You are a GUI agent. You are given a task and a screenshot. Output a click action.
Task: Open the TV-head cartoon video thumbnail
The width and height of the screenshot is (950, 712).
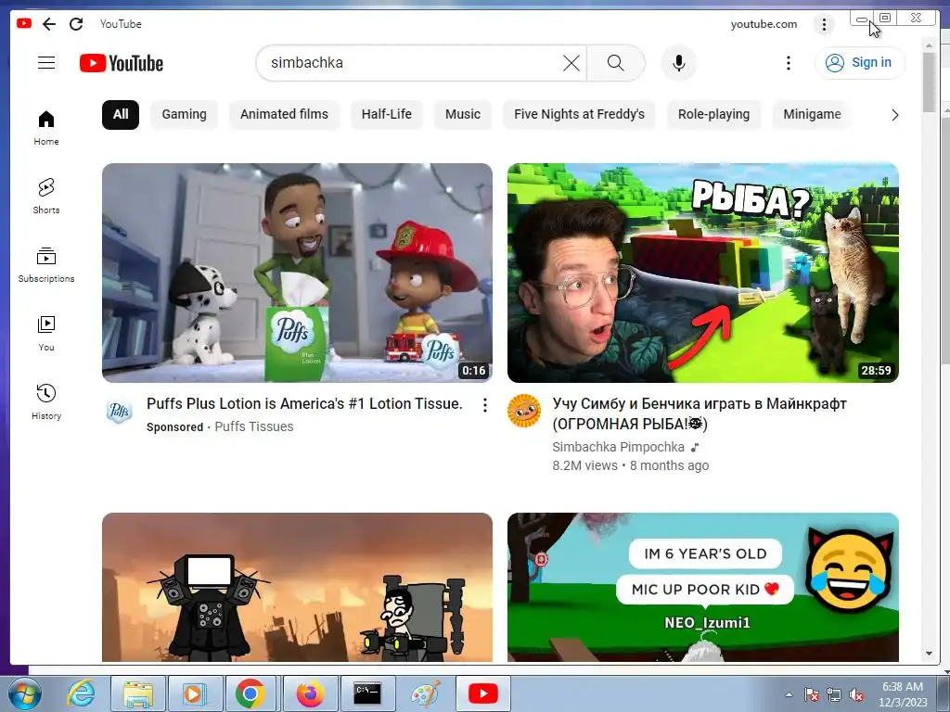(x=297, y=587)
